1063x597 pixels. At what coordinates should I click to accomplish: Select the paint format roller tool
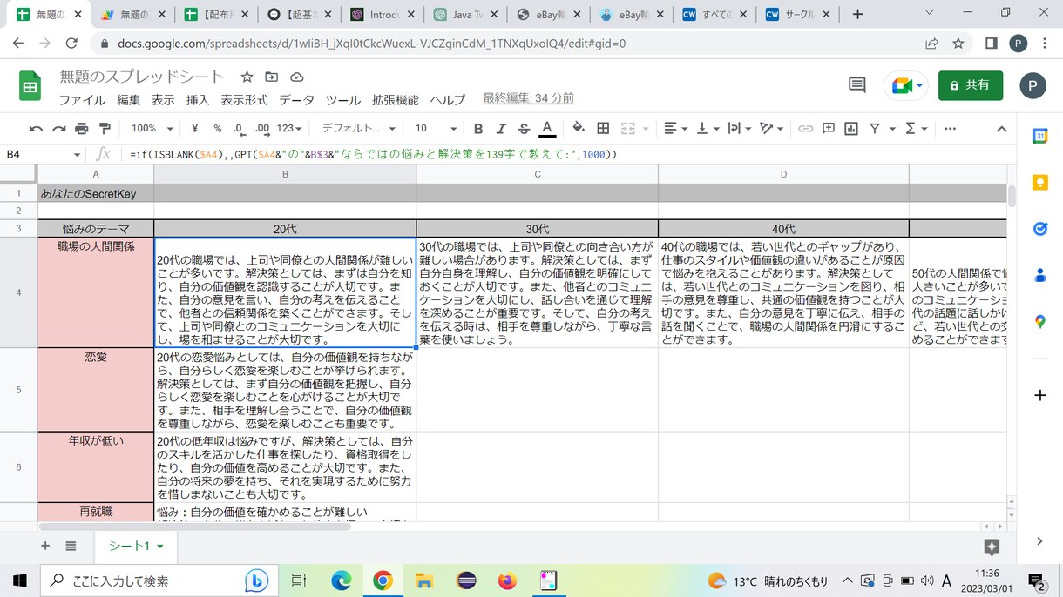[x=105, y=129]
